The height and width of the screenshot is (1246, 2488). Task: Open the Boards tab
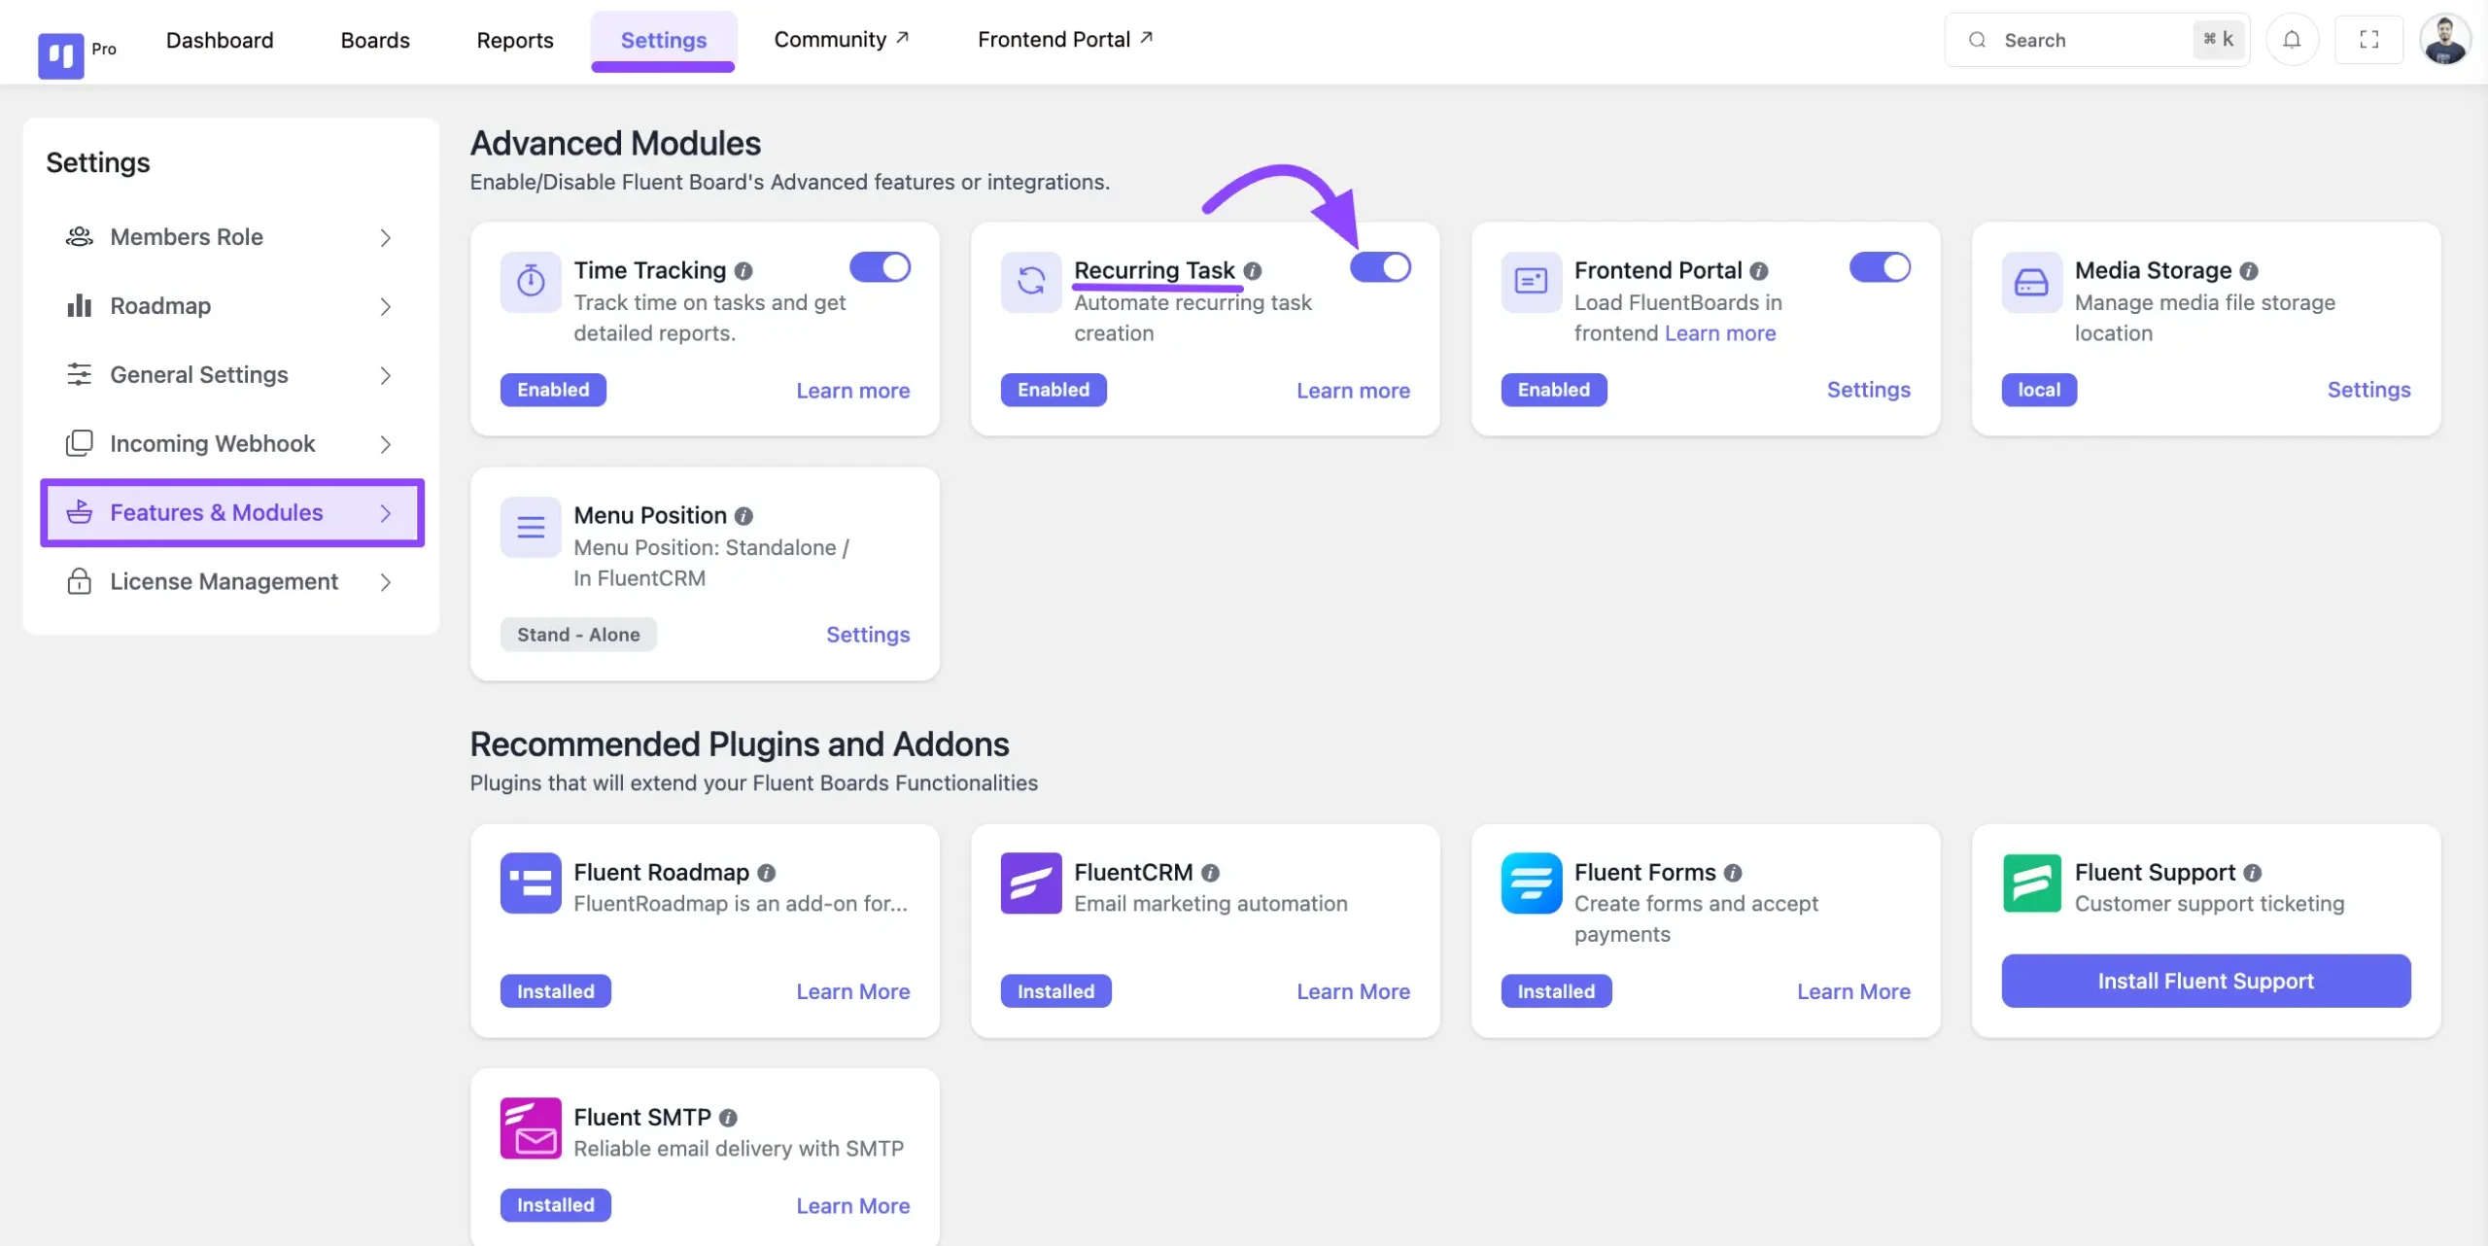click(x=375, y=40)
